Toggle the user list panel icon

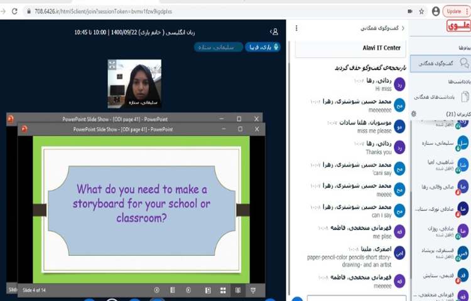(x=274, y=31)
